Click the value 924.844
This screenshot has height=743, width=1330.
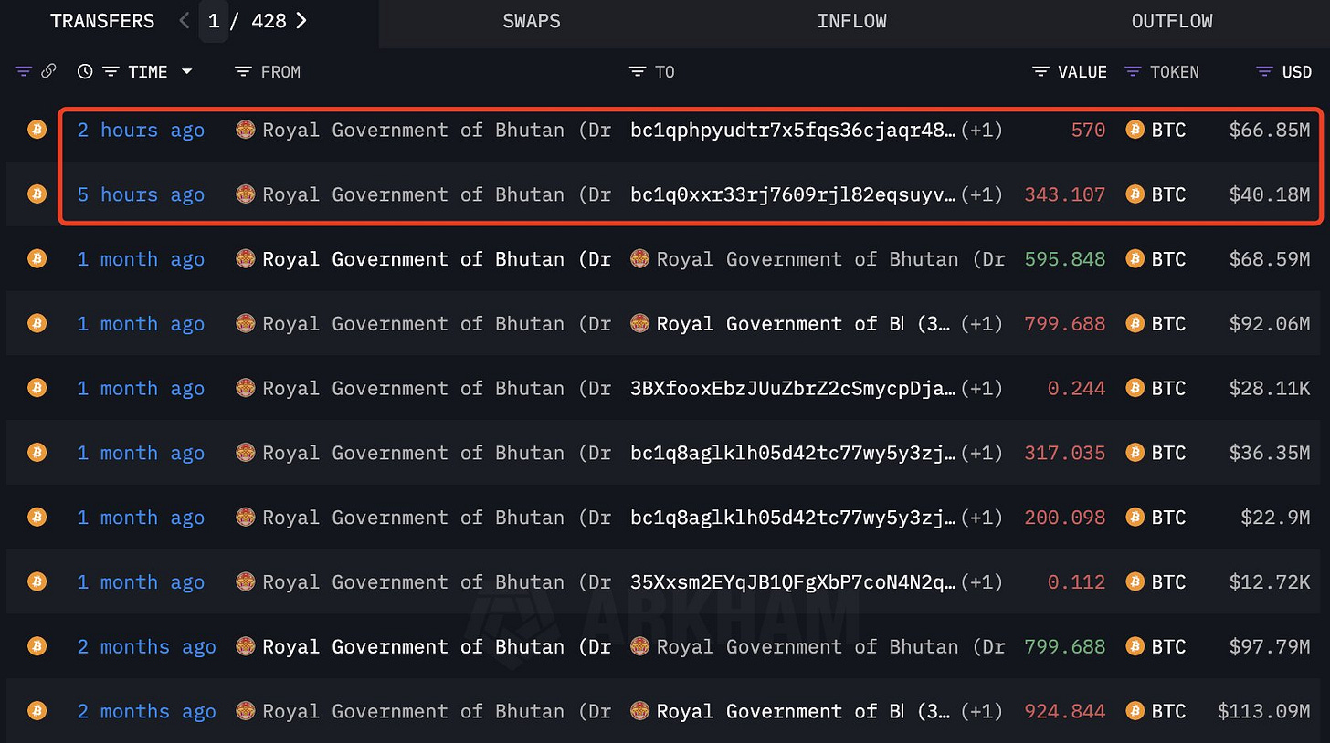pyautogui.click(x=1065, y=710)
